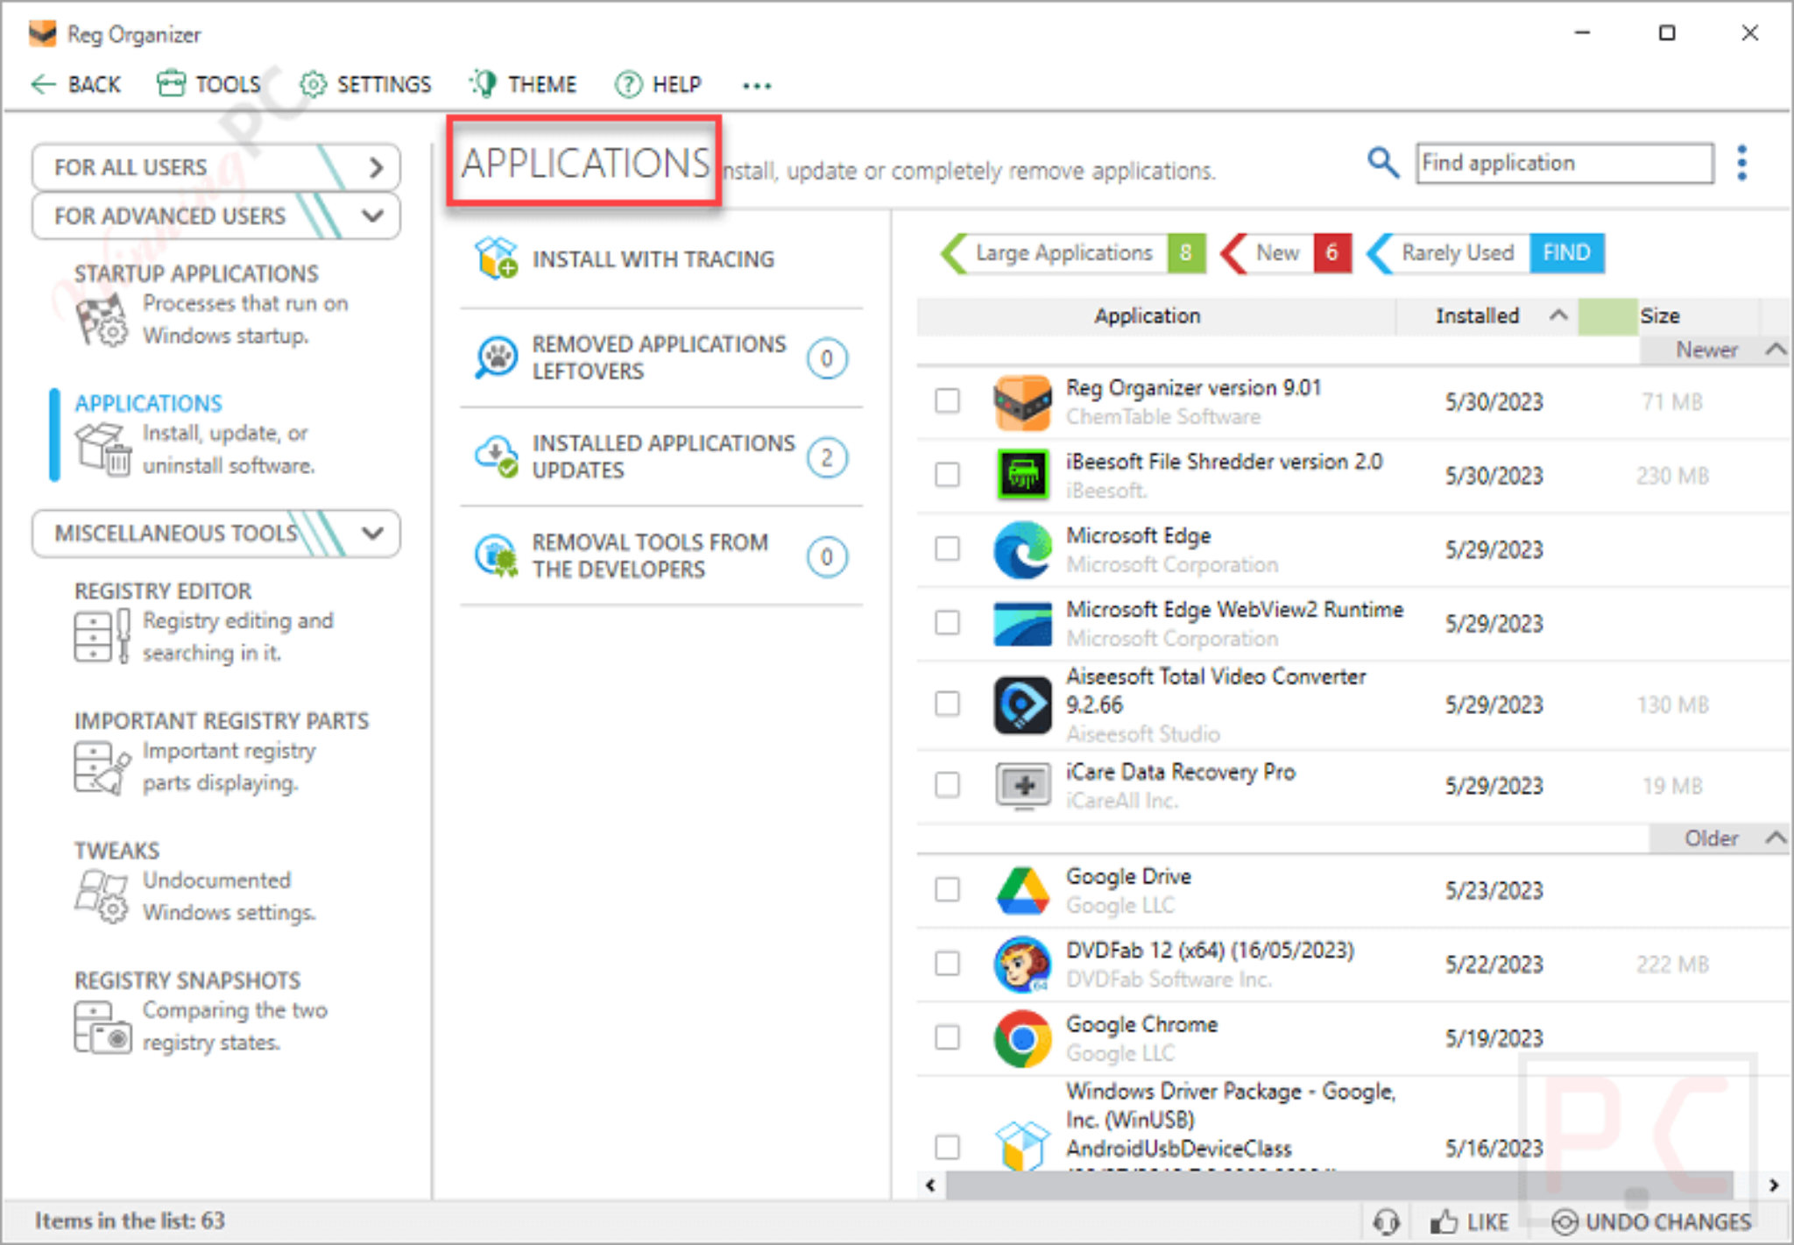Click the Reg Organizer app icon in list
Screen dimensions: 1794x1245
pyautogui.click(x=1022, y=402)
